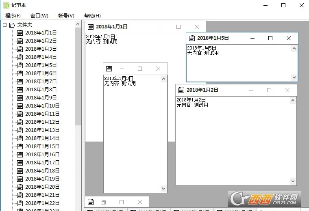Click the 文件夹 folder icon

pyautogui.click(x=12, y=25)
